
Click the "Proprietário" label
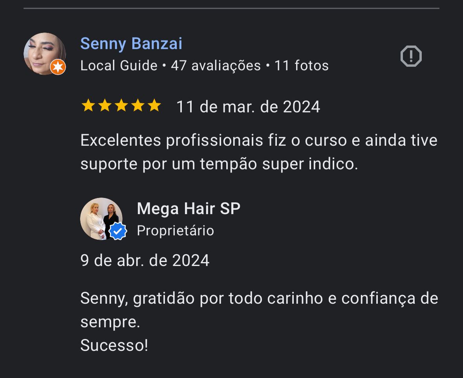(x=175, y=231)
